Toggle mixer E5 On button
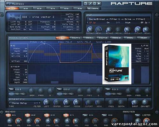159x127 pixels. click(x=85, y=115)
